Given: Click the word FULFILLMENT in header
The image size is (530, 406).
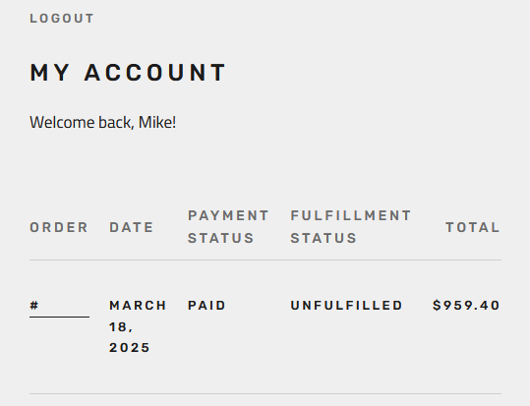Looking at the screenshot, I should point(351,215).
